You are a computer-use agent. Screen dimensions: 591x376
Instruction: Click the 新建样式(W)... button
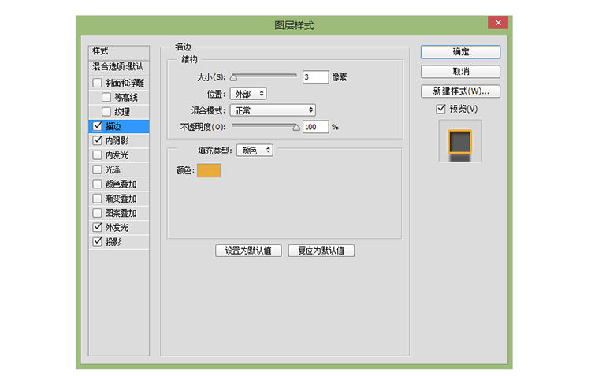460,91
